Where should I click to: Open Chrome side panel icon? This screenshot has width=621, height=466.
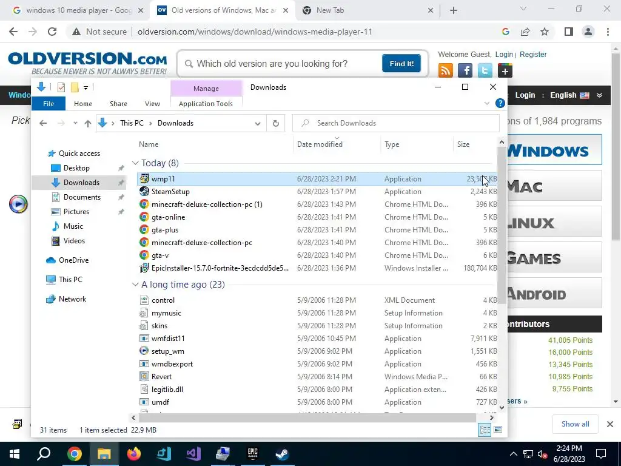(569, 32)
